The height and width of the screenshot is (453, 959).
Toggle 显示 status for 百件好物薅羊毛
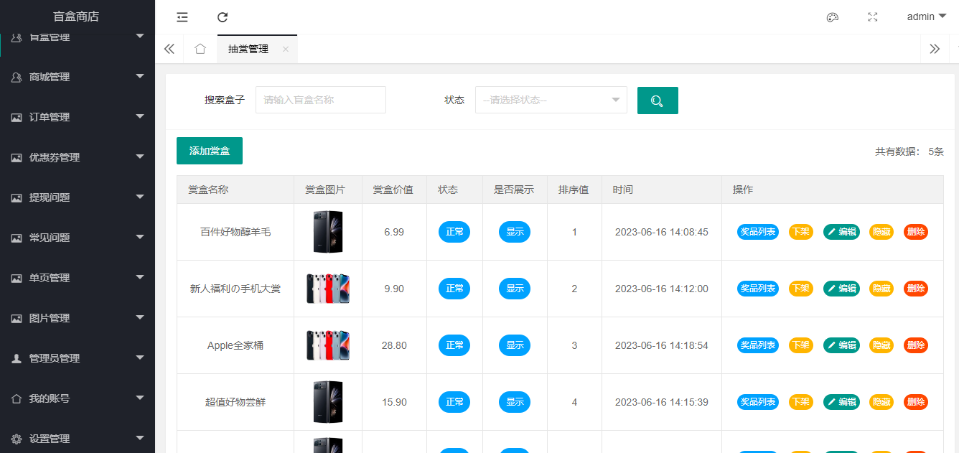tap(515, 232)
